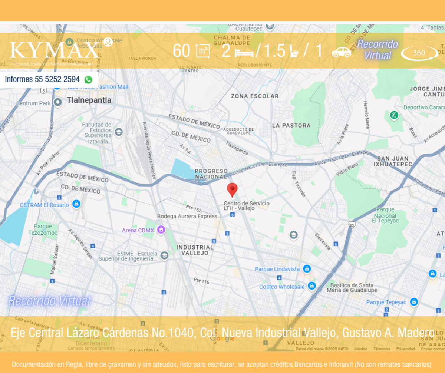Click Basílica de Santa María de Guadalupe label
The width and height of the screenshot is (445, 373).
(352, 287)
